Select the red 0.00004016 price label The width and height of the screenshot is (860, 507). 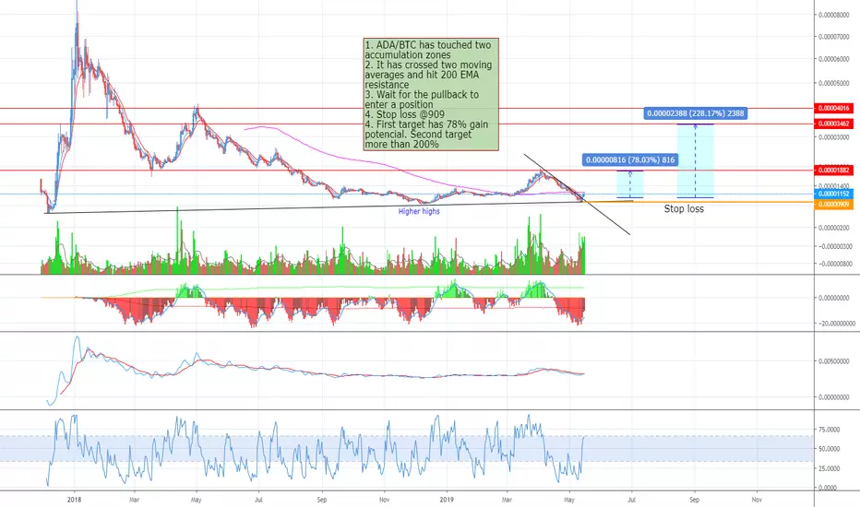click(x=833, y=109)
